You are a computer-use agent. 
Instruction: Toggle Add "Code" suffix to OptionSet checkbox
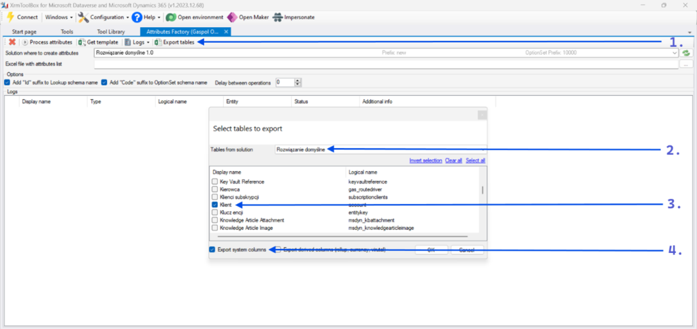click(x=104, y=82)
